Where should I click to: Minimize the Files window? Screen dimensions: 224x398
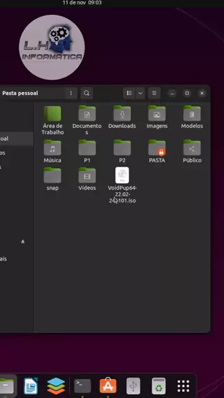[172, 93]
